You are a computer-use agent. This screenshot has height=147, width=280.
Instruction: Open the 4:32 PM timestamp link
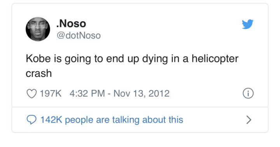[x=87, y=93]
